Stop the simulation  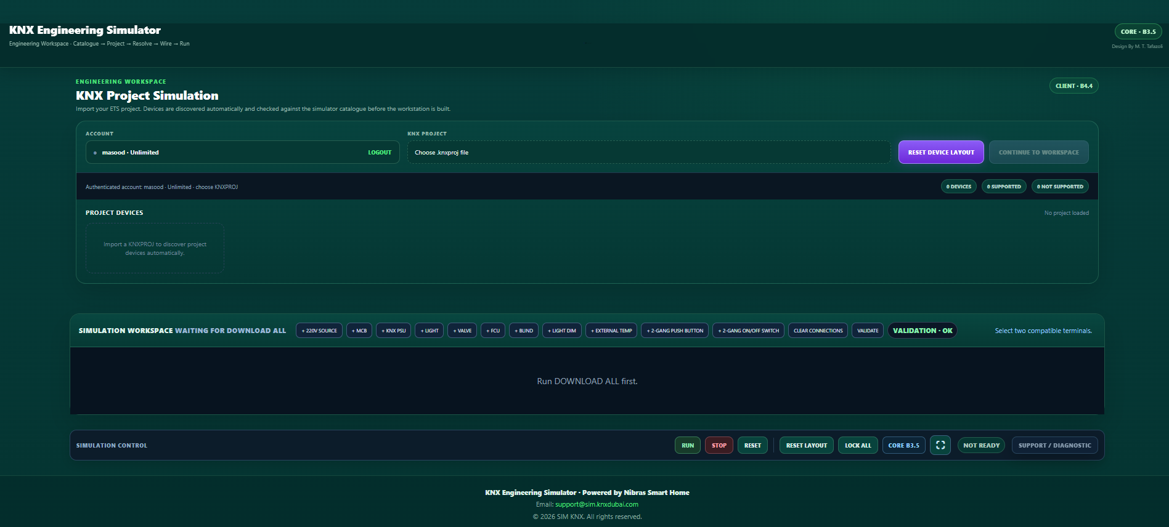point(719,445)
